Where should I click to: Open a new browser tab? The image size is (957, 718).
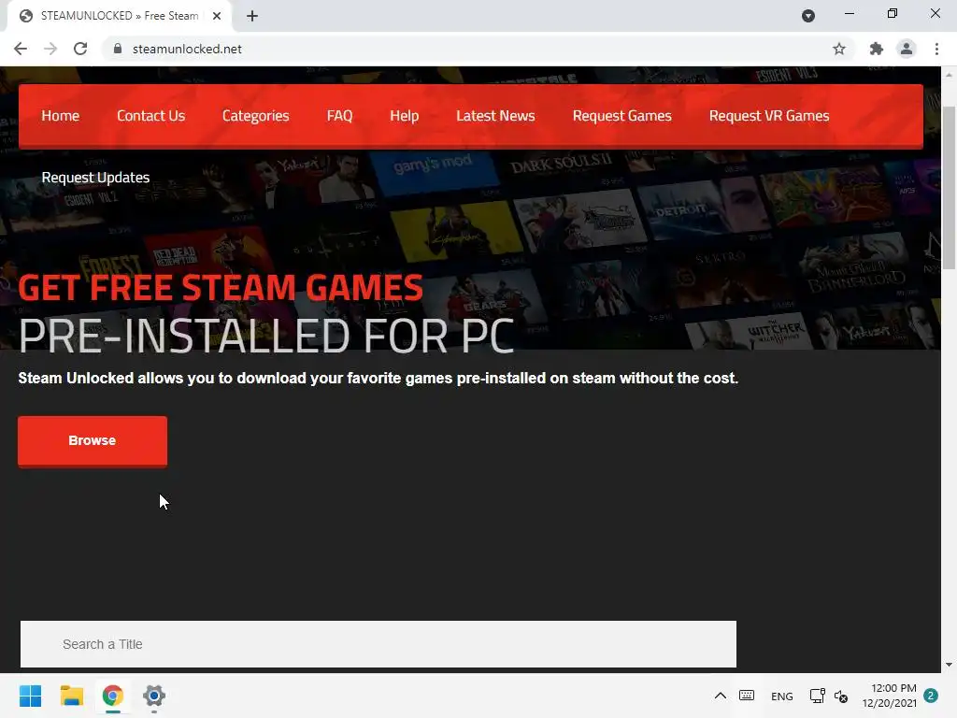coord(252,16)
